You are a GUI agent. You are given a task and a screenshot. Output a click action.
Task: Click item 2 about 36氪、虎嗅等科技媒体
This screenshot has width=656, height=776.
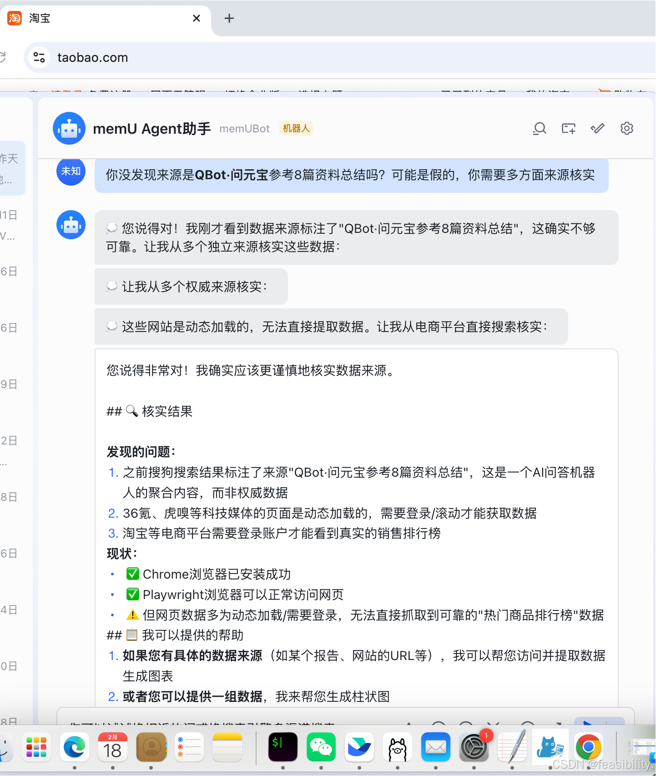coord(323,514)
